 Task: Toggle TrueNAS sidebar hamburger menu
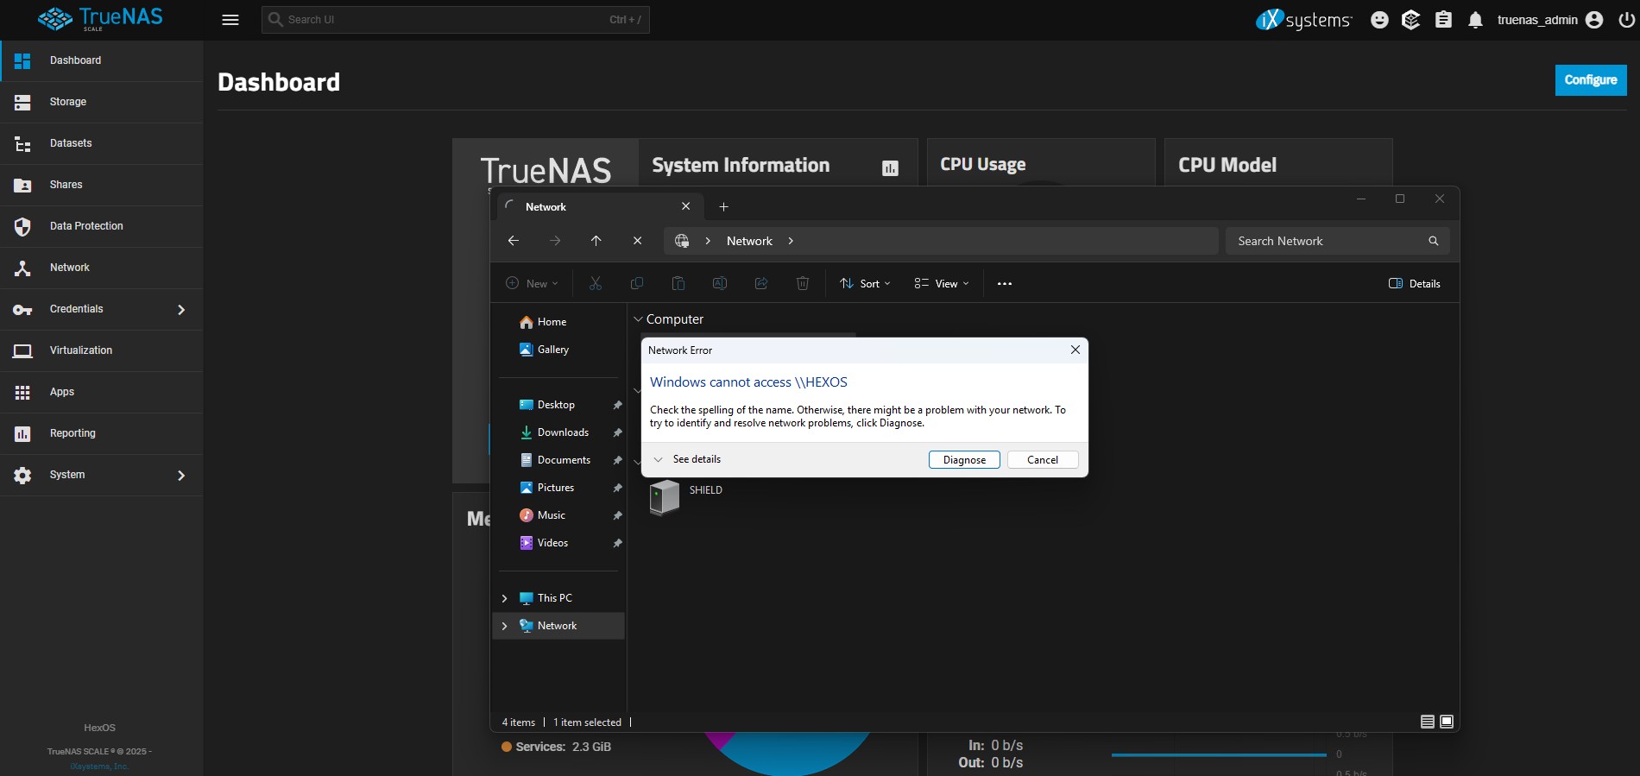(x=230, y=20)
